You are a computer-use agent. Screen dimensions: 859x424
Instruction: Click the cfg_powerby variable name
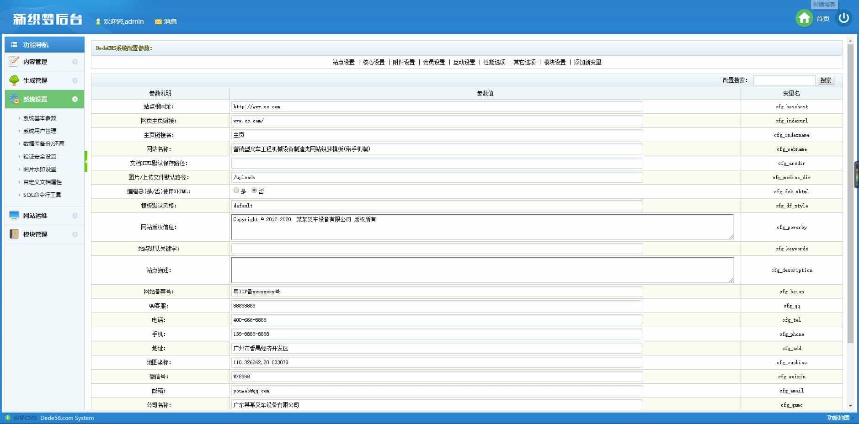pyautogui.click(x=791, y=227)
